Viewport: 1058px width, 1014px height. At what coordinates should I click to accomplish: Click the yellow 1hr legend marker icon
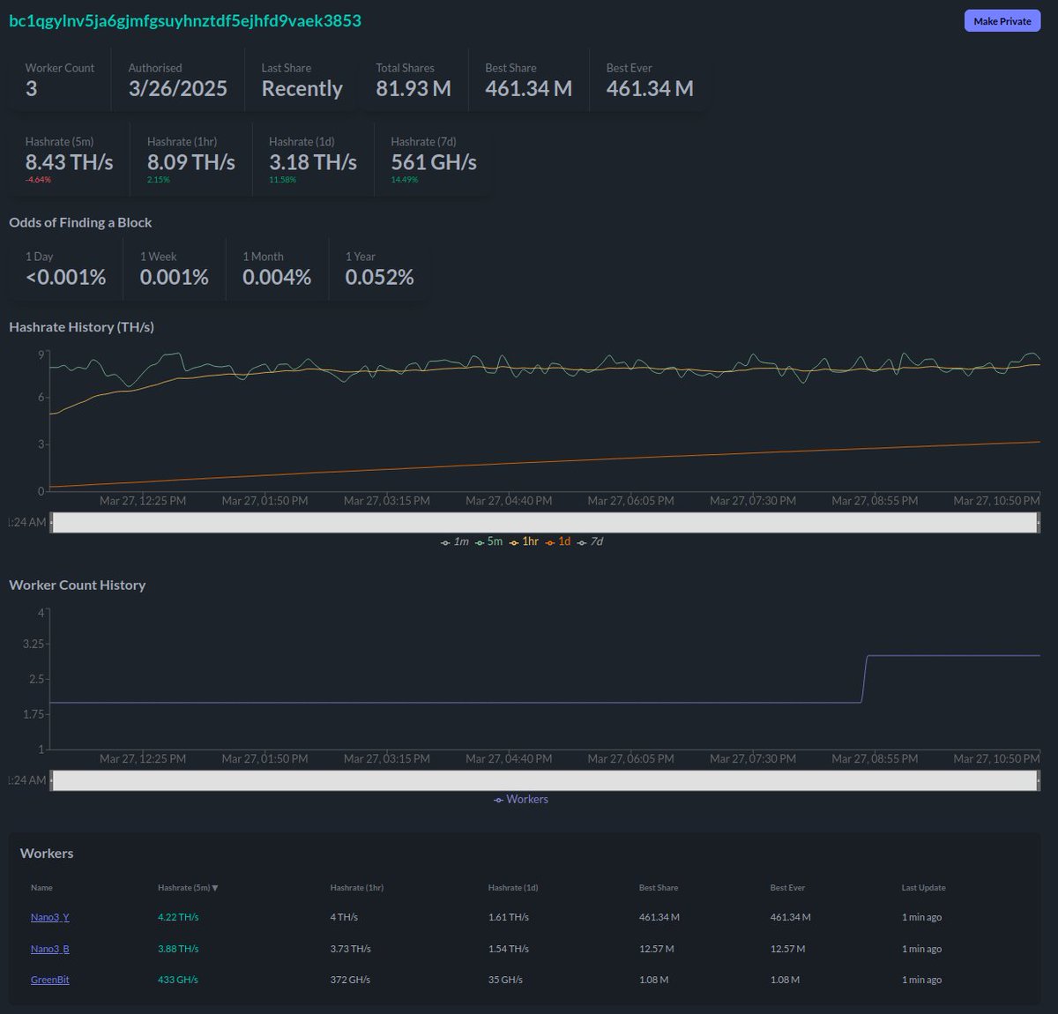coord(512,541)
